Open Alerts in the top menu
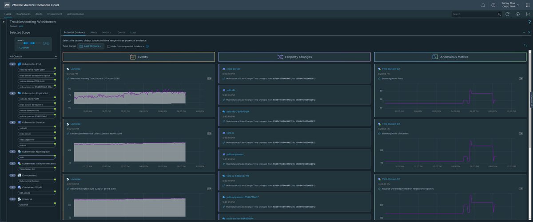533x222 pixels. [39, 14]
